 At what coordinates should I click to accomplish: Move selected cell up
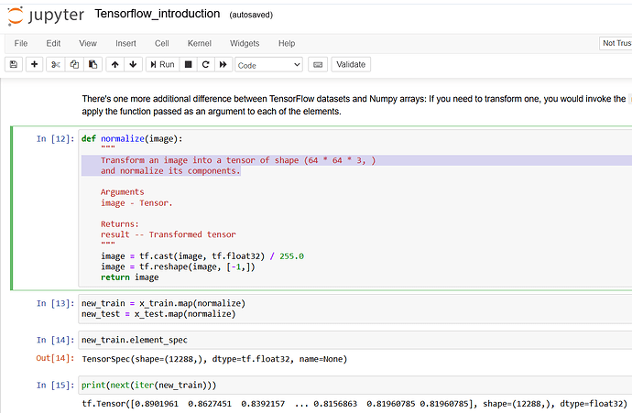pyautogui.click(x=114, y=64)
